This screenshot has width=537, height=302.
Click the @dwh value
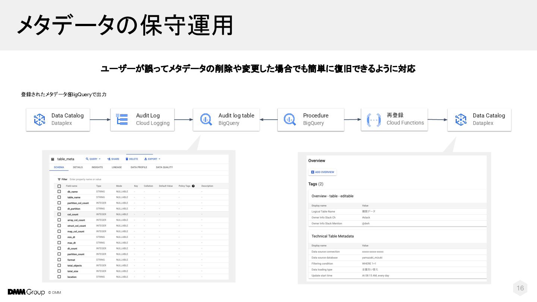click(366, 223)
